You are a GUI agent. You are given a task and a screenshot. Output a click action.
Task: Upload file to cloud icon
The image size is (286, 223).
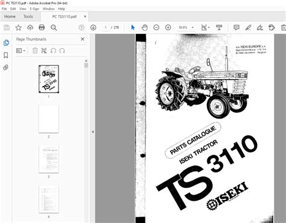click(30, 28)
